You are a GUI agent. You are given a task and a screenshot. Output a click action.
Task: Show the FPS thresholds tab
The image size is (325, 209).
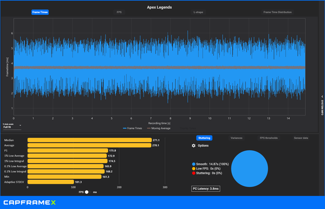point(269,138)
